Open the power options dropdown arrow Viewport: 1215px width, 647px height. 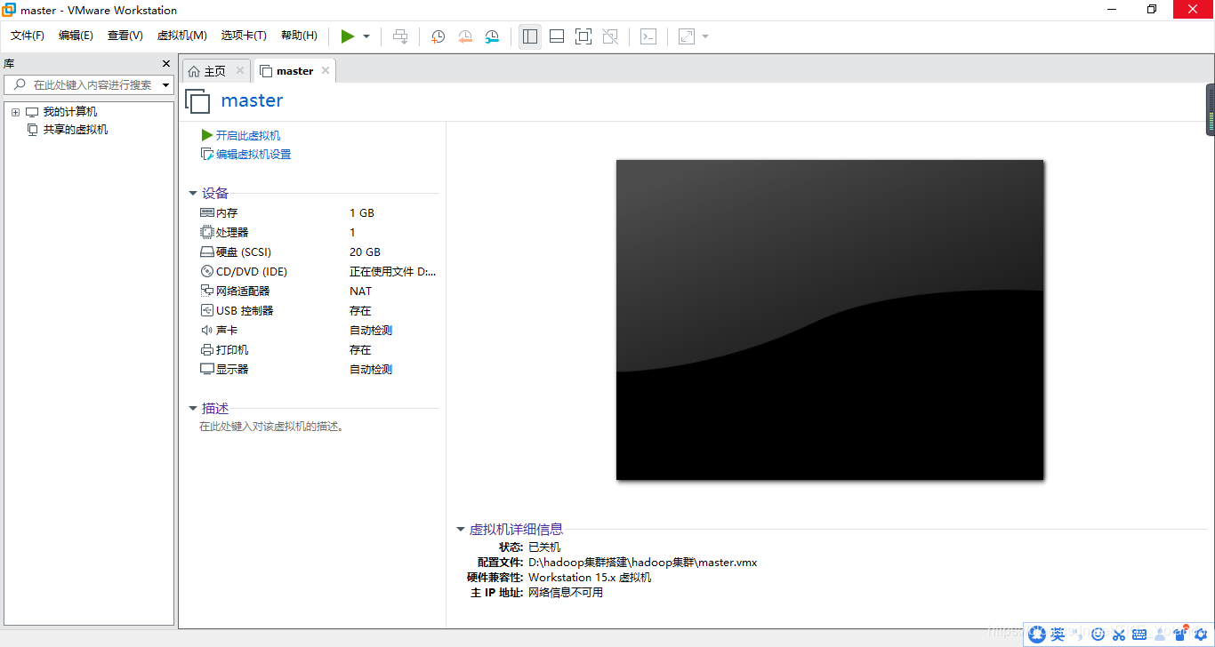tap(366, 36)
